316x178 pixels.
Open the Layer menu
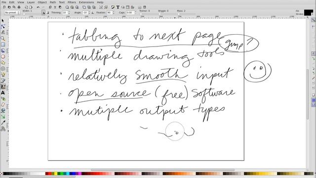point(31,2)
